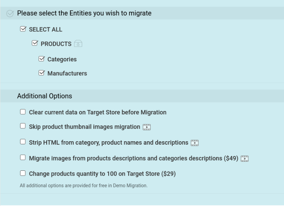Open video icon beside Strip HTML option
This screenshot has height=206, width=284.
195,143
